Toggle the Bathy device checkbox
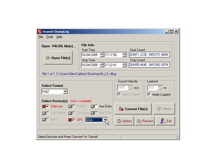Screen dimensions: 216x168 click(x=47, y=119)
